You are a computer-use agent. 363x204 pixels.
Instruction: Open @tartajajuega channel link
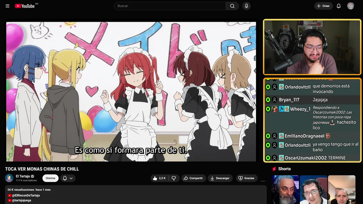pyautogui.click(x=22, y=200)
